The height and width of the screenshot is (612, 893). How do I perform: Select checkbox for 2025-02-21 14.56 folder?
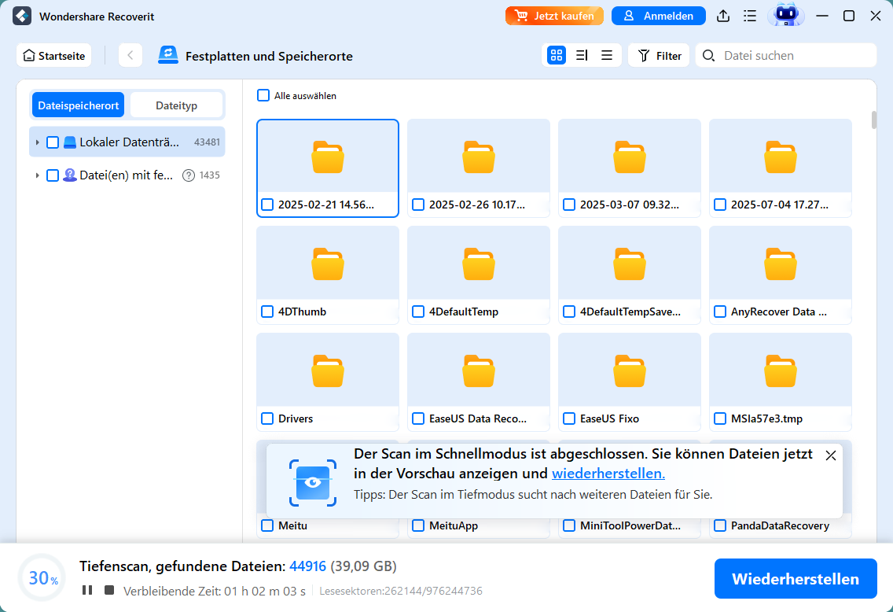pos(267,205)
